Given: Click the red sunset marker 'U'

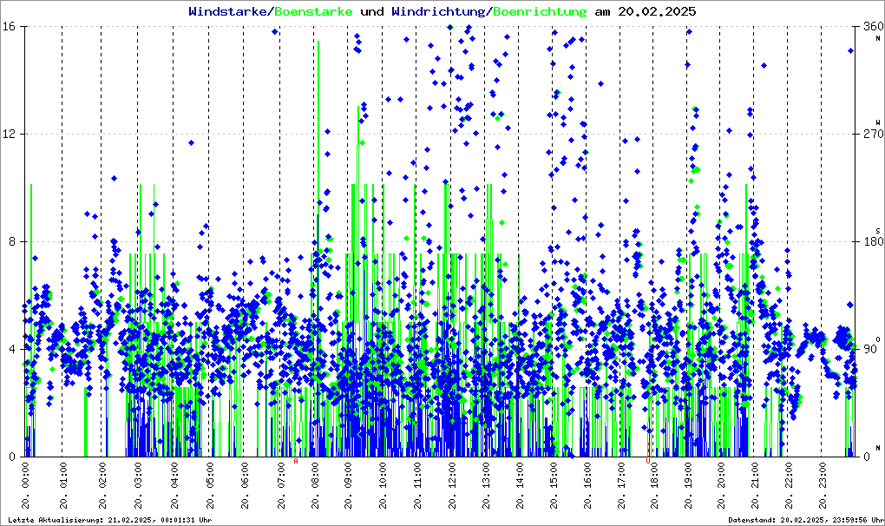Looking at the screenshot, I should [x=648, y=462].
